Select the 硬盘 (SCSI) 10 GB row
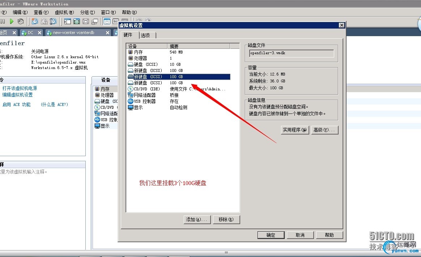421x257 pixels. (179, 64)
